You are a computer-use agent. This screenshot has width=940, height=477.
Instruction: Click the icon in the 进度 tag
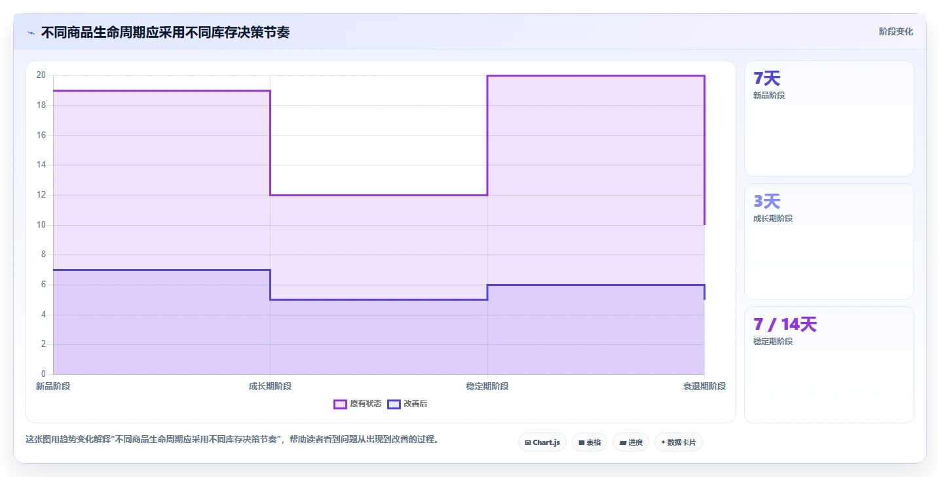tap(622, 443)
